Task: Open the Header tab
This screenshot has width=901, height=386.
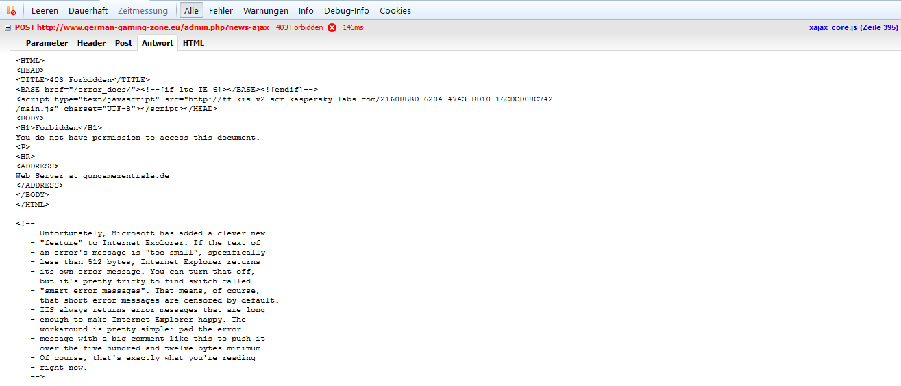Action: point(91,43)
